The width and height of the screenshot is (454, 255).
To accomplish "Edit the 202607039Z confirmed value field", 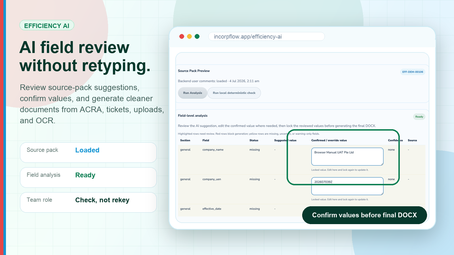I will (347, 186).
